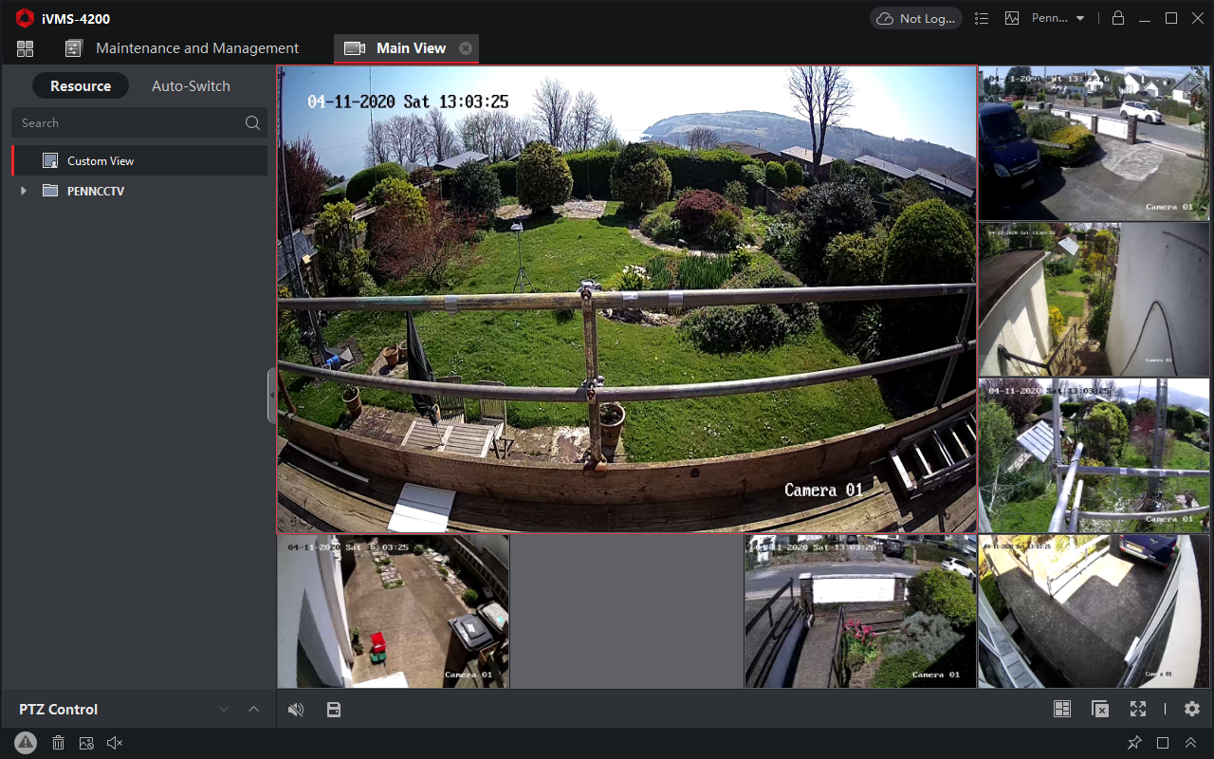Select Custom View in resource list
The width and height of the screenshot is (1214, 759).
click(101, 161)
